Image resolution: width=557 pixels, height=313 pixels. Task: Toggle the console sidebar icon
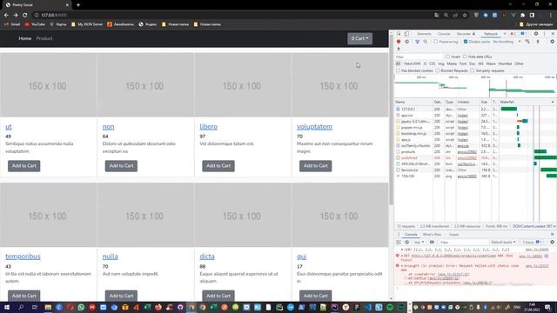click(399, 242)
